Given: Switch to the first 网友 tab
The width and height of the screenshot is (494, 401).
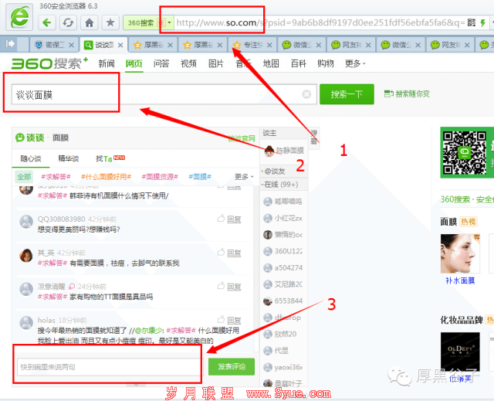Looking at the screenshot, I should tap(350, 45).
